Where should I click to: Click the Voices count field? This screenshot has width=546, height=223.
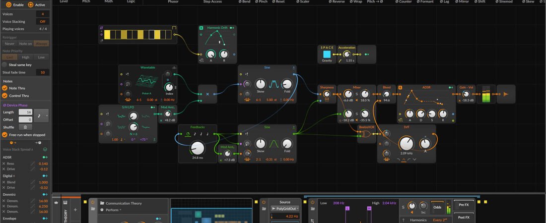click(43, 14)
